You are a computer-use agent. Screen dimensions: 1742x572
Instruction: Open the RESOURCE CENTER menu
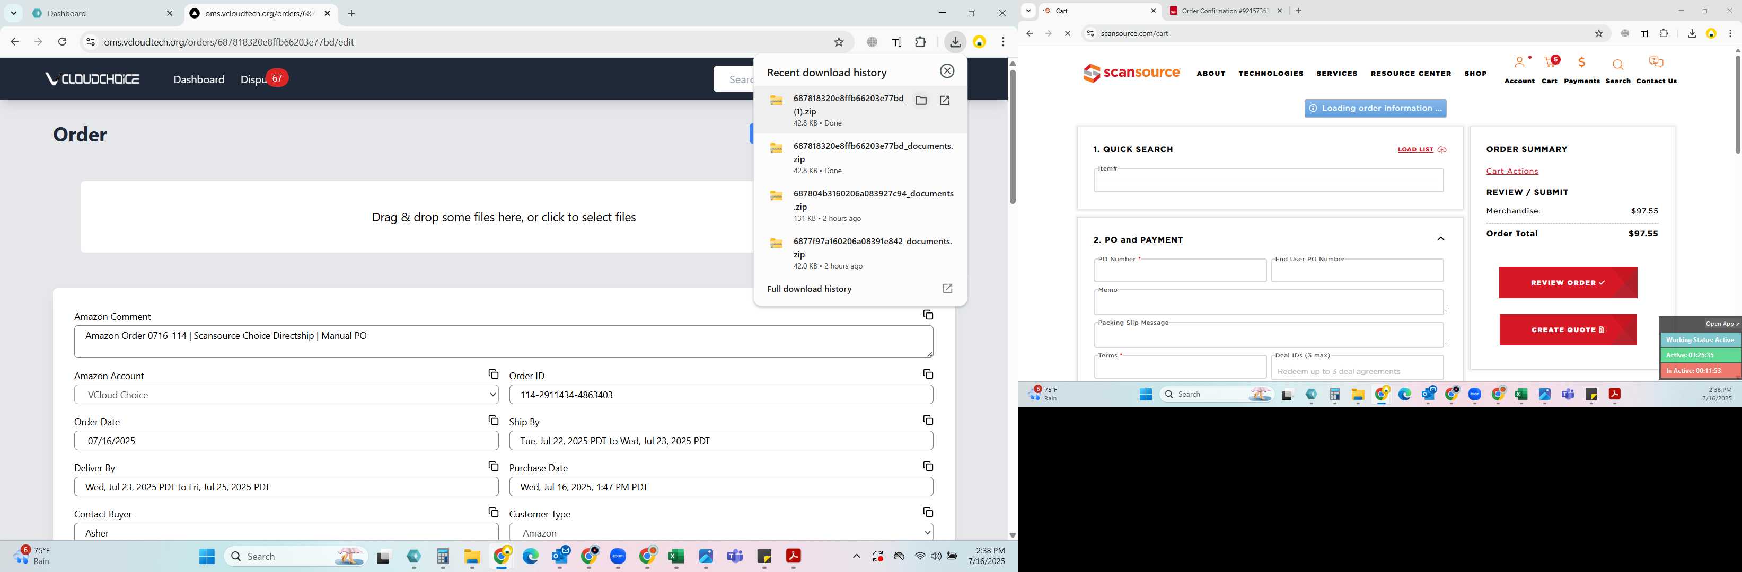[1411, 73]
